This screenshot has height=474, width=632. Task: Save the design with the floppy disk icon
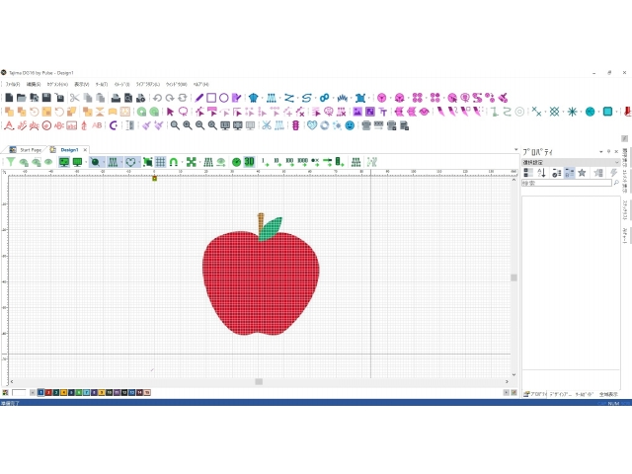click(x=46, y=98)
